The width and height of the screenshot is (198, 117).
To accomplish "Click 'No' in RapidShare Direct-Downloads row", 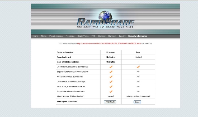I will (x=138, y=91).
